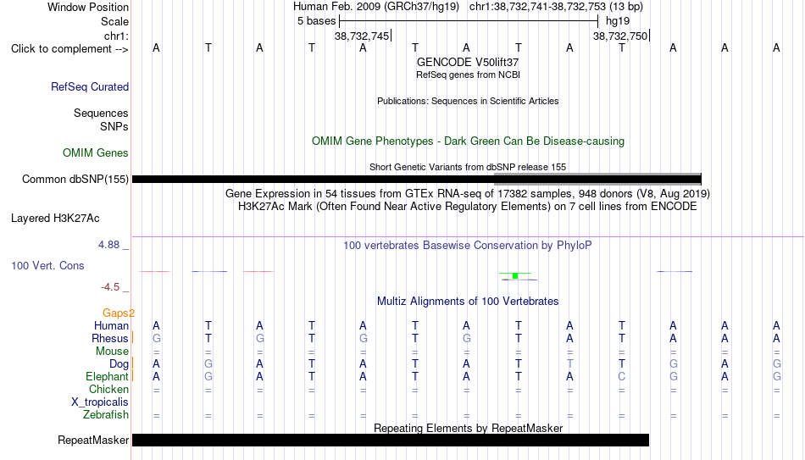Click the 38,732,745 position marker
Screen dimensions: 805x460
point(362,36)
